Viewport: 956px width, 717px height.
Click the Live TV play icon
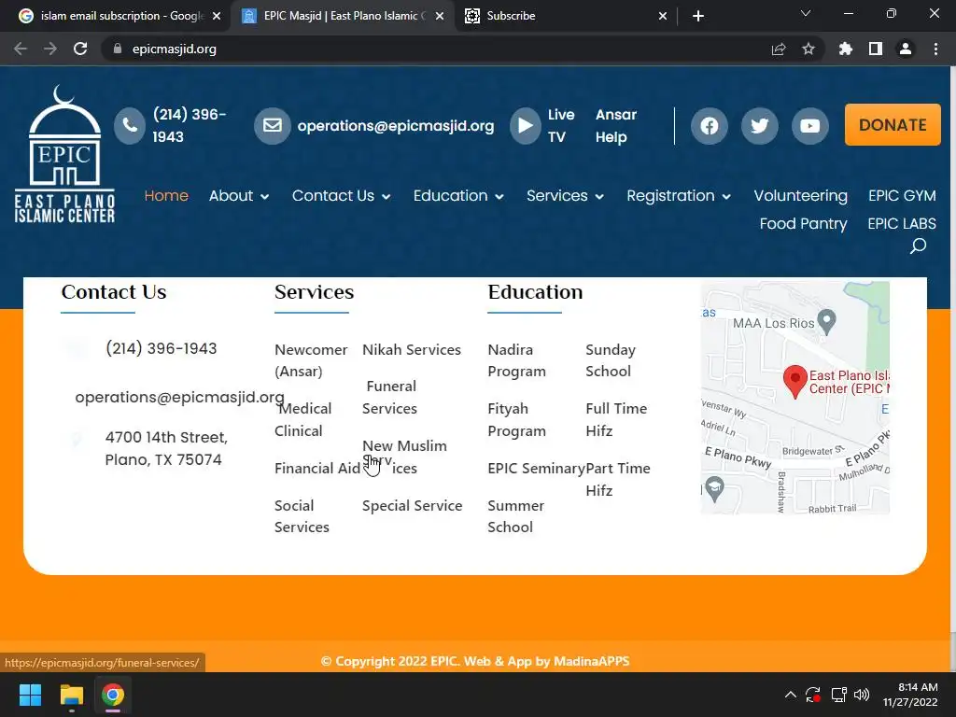(525, 126)
